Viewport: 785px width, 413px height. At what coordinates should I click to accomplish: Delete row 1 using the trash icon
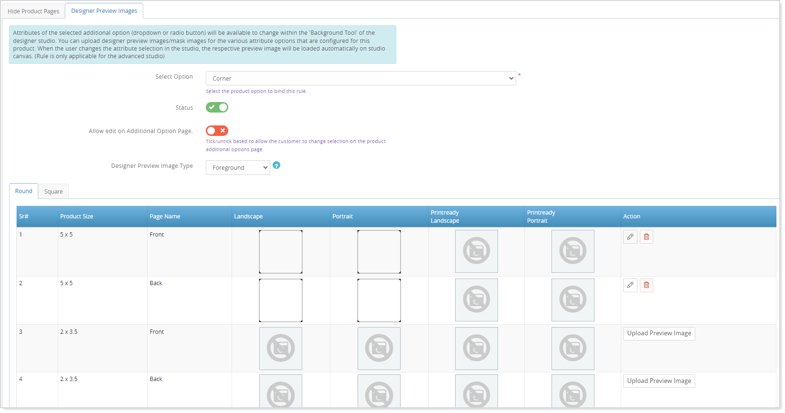[x=647, y=237]
